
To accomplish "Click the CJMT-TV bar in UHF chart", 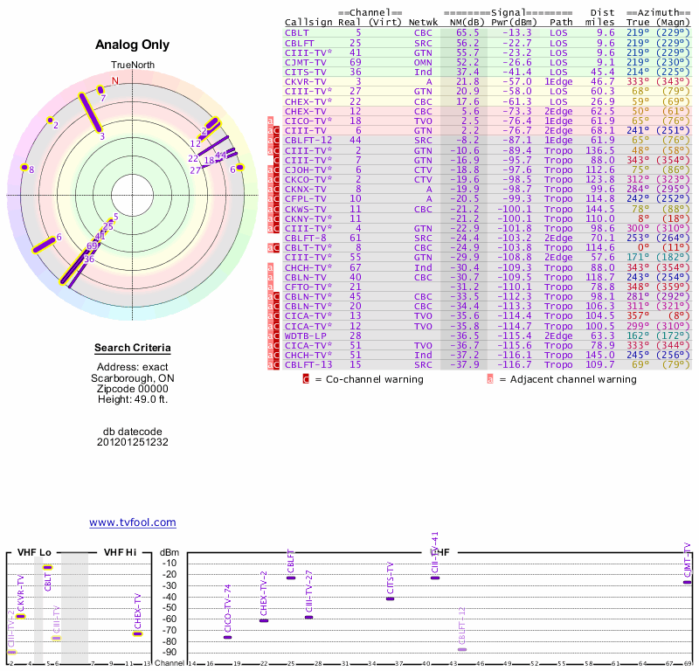I will 687,582.
